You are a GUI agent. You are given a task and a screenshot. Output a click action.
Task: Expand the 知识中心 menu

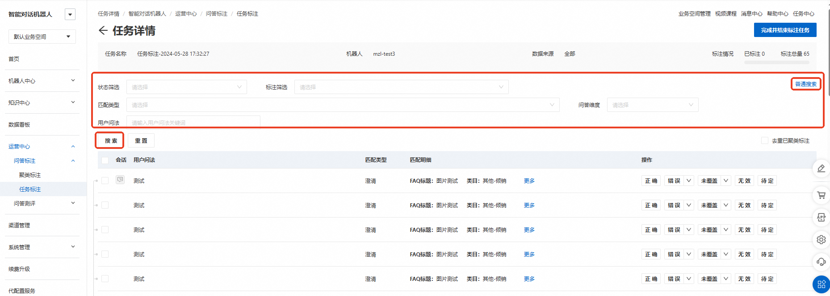click(42, 103)
